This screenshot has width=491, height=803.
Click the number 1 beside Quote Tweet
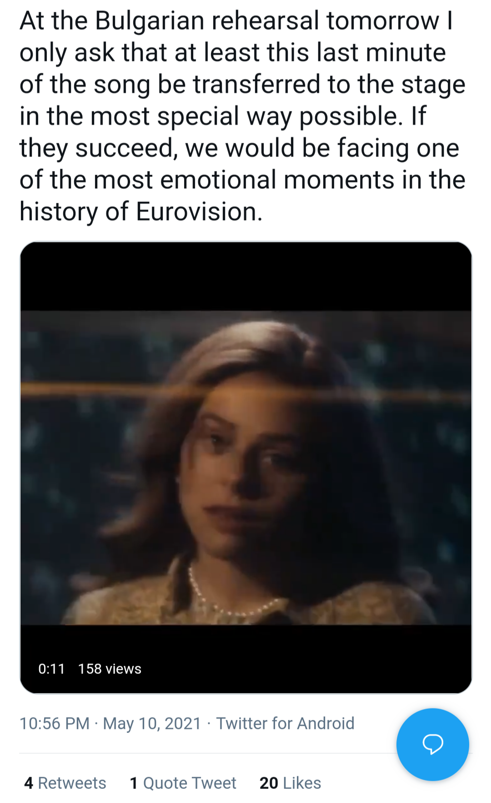tap(134, 783)
